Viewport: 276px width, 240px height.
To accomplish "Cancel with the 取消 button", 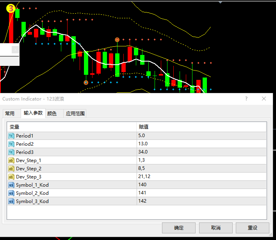I will tap(216, 228).
